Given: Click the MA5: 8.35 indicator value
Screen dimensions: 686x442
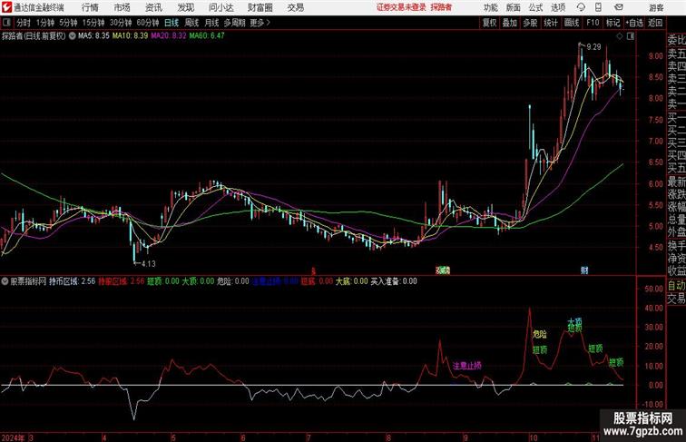Looking at the screenshot, I should 93,36.
